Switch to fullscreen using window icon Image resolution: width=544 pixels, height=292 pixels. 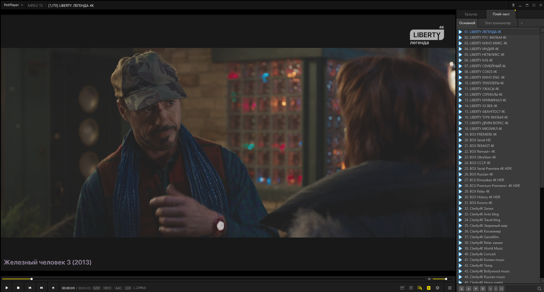click(533, 5)
